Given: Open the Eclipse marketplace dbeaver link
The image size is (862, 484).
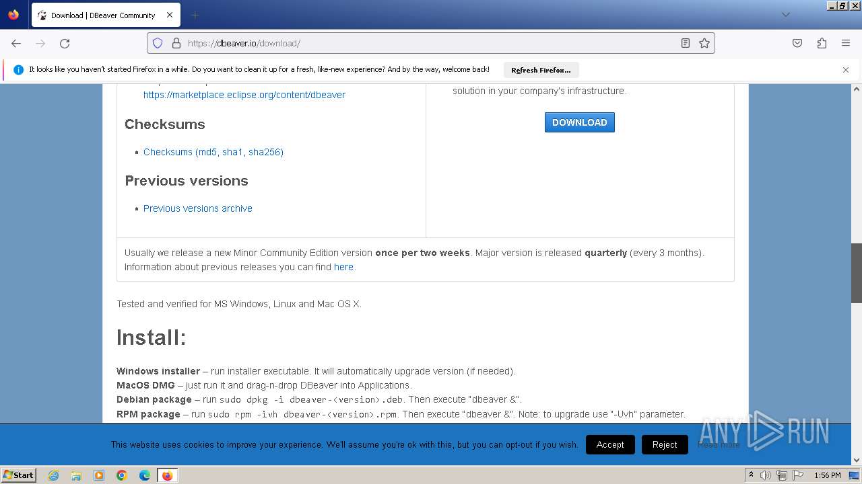Looking at the screenshot, I should 244,95.
